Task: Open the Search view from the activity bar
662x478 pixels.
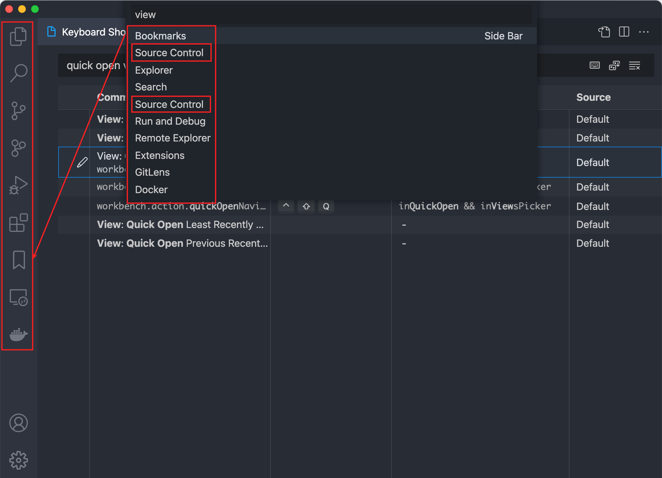Action: pos(18,72)
